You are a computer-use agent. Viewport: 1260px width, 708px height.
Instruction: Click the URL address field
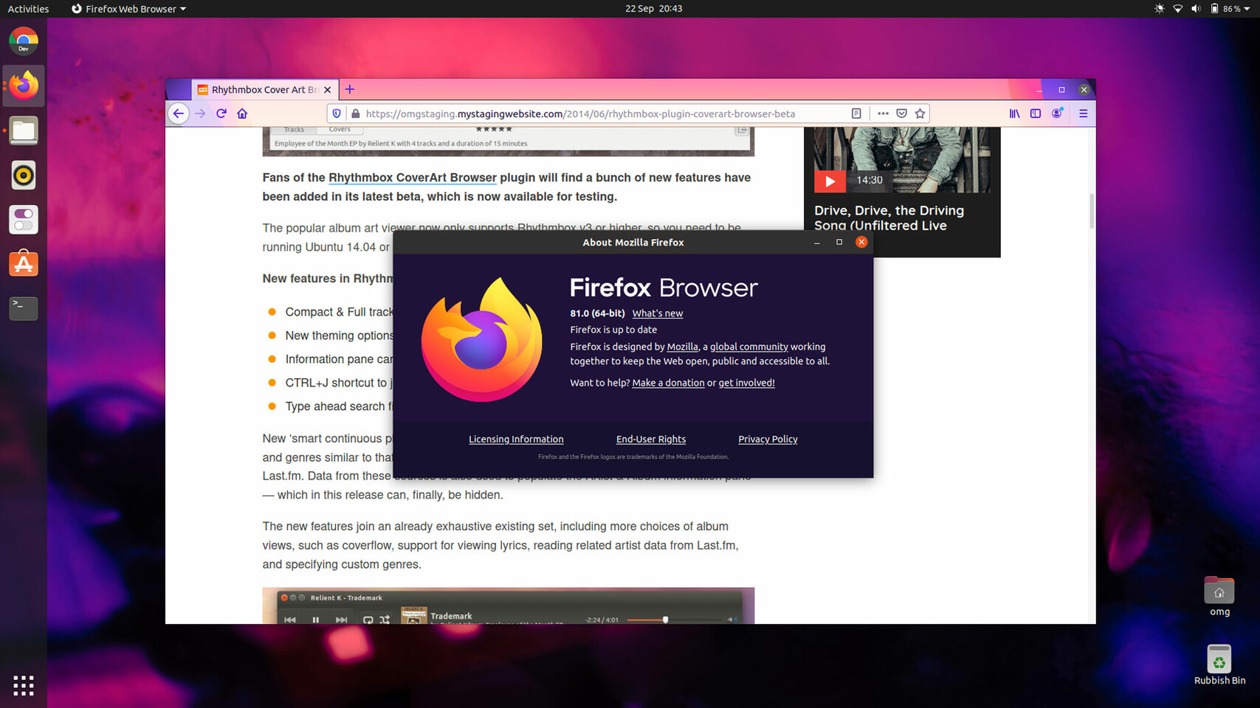point(580,114)
